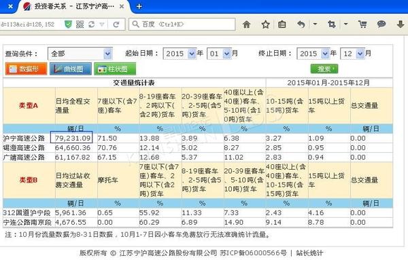This screenshot has height=260, width=408.
Task: Click the download arrow icon
Action: pyautogui.click(x=401, y=24)
